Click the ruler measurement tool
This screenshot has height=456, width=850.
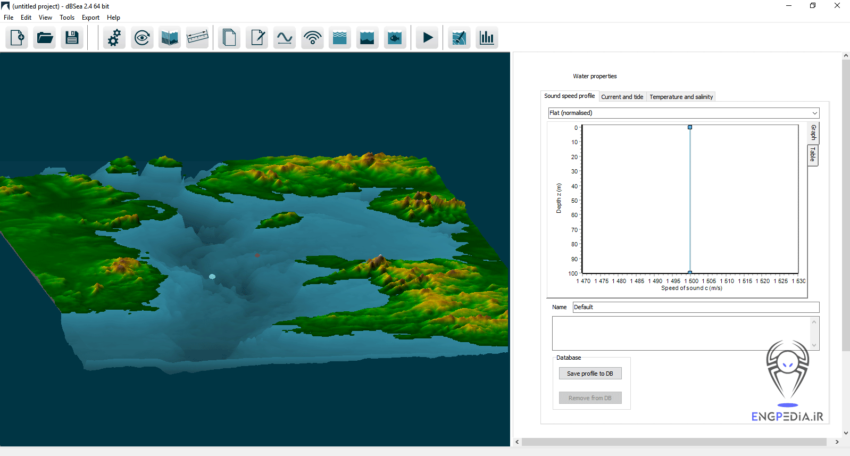197,38
